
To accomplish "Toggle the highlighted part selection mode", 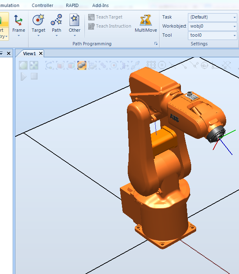I will tap(82, 66).
